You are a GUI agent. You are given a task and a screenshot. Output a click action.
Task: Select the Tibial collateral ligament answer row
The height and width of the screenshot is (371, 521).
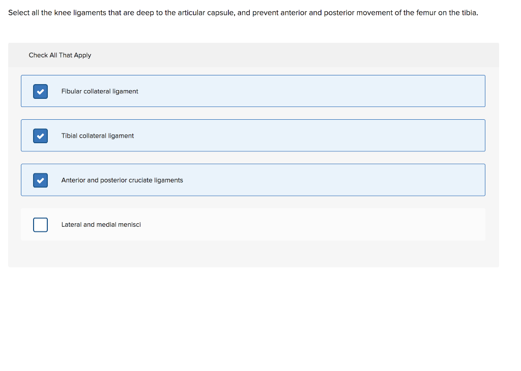point(253,136)
